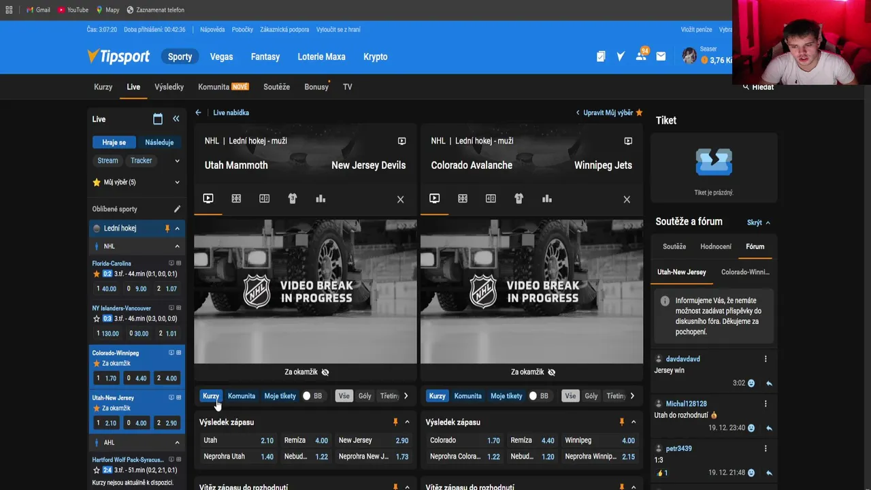
Task: Collapse the AHL league group
Action: pos(177,442)
